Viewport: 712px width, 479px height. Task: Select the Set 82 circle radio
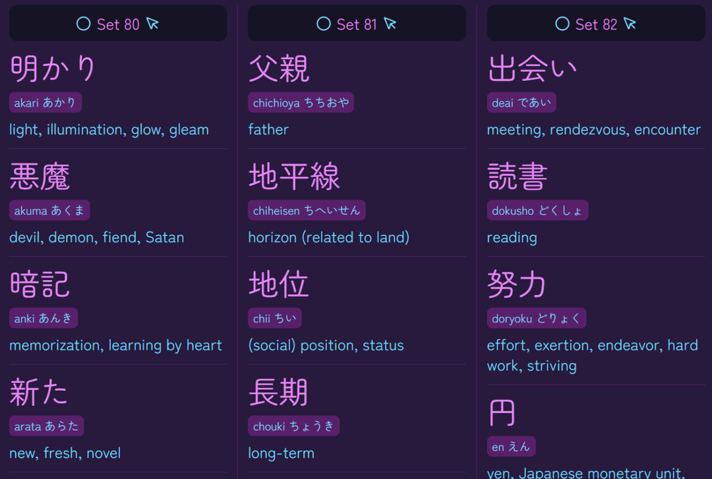point(562,24)
